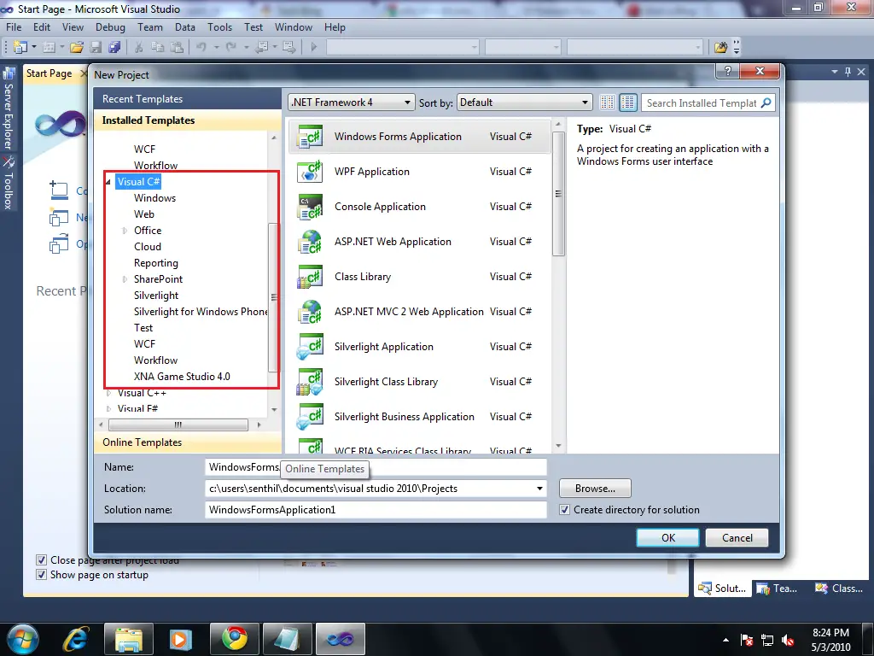The height and width of the screenshot is (656, 874).
Task: Expand the Recent Templates section
Action: [188, 99]
